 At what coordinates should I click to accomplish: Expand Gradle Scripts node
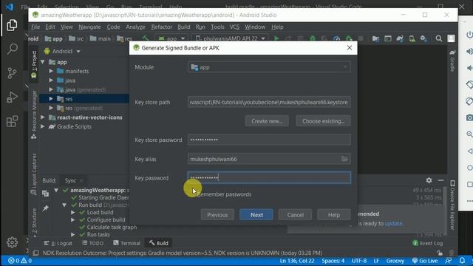pyautogui.click(x=43, y=126)
